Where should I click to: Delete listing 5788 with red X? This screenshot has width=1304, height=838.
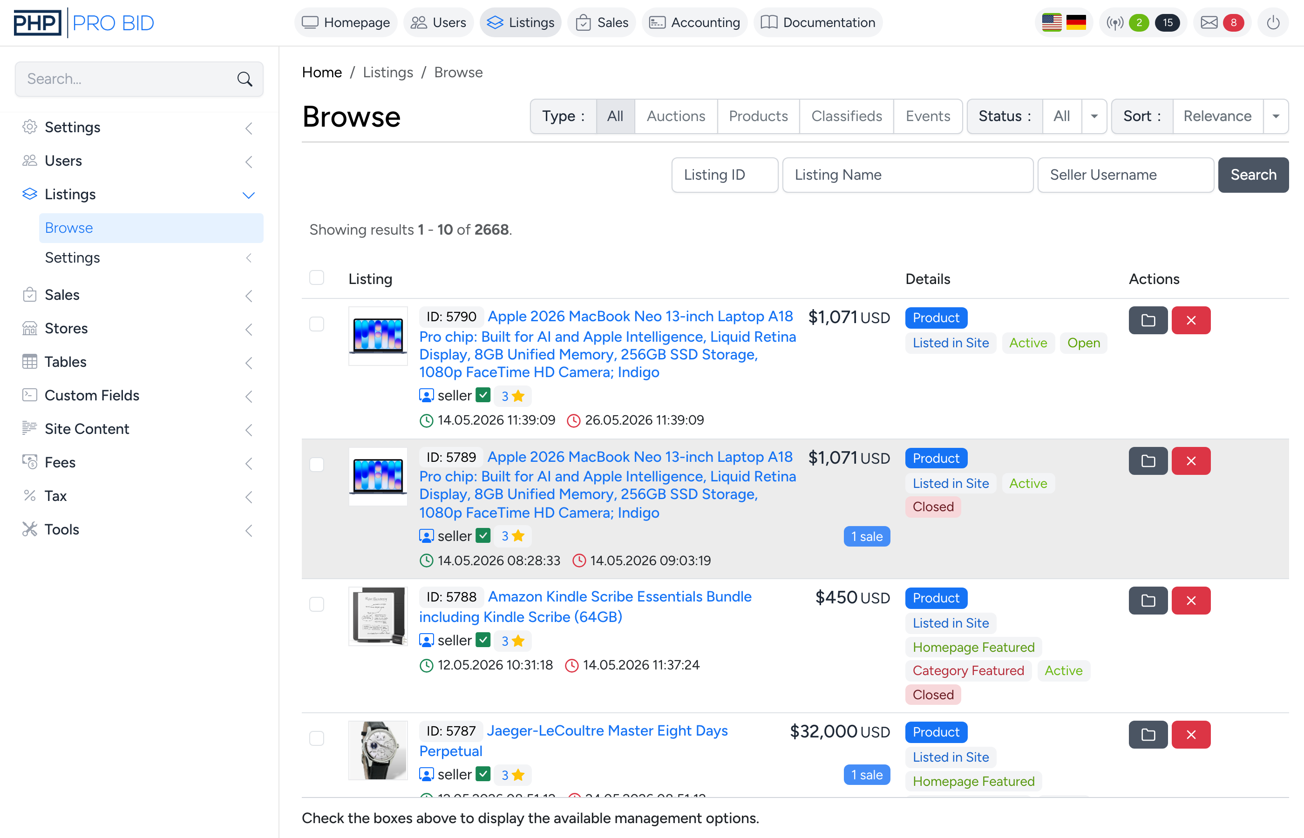pyautogui.click(x=1191, y=600)
